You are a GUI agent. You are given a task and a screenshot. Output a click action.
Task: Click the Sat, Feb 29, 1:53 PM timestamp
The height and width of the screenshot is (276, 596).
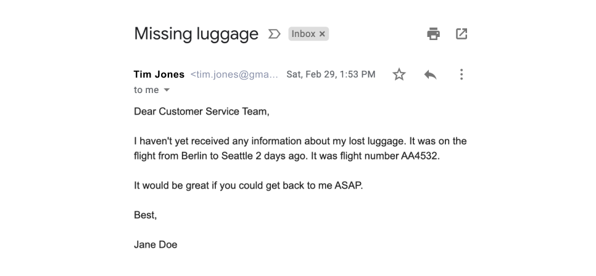click(x=331, y=75)
